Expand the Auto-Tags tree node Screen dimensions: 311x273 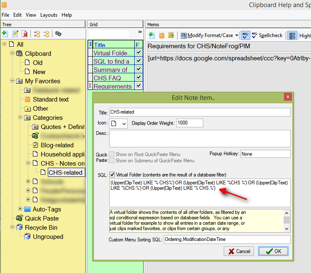pos(20,208)
